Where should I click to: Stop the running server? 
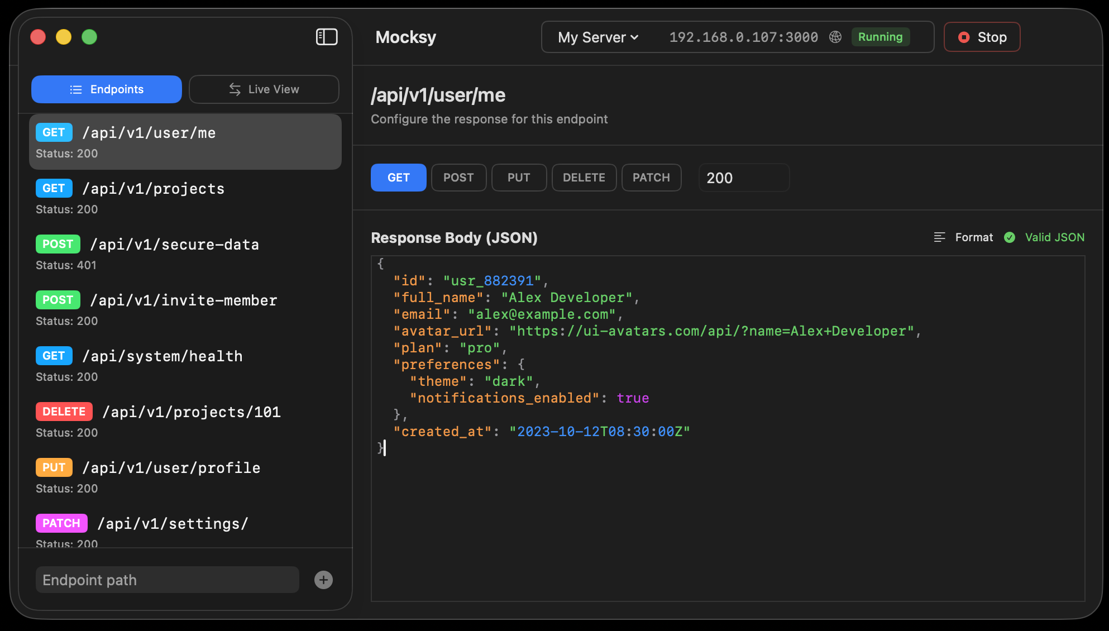click(982, 37)
